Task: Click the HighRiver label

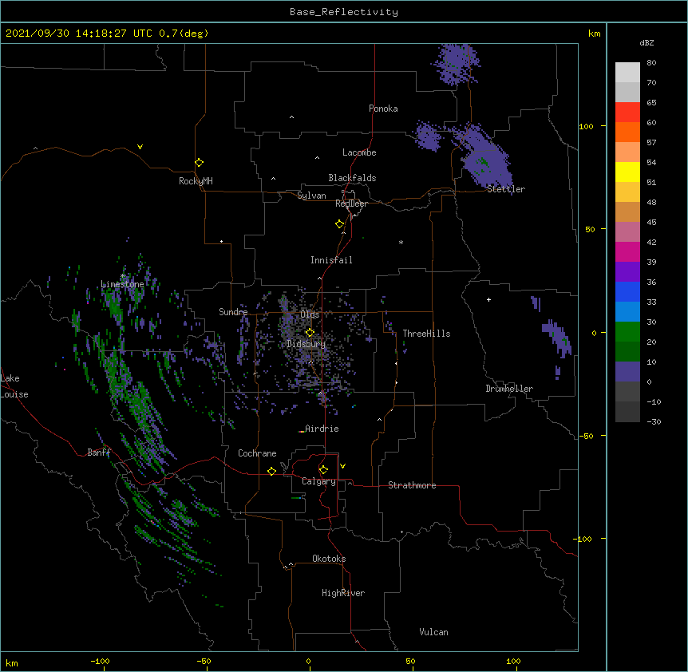Action: 343,593
